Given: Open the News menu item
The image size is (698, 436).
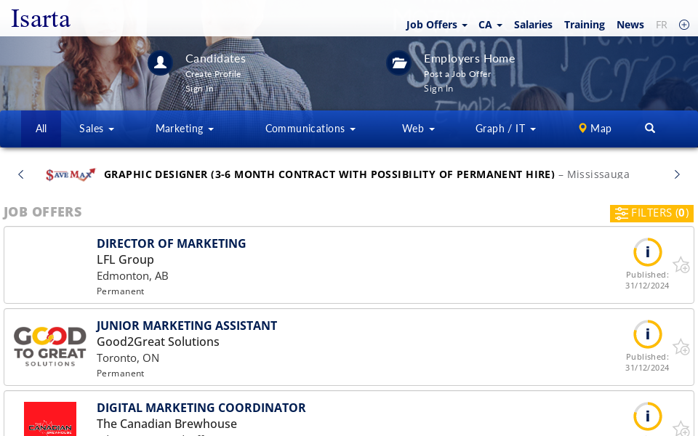Looking at the screenshot, I should (630, 24).
